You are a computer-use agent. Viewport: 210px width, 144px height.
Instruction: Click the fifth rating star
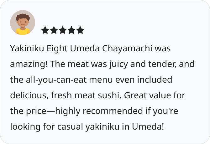(x=80, y=30)
